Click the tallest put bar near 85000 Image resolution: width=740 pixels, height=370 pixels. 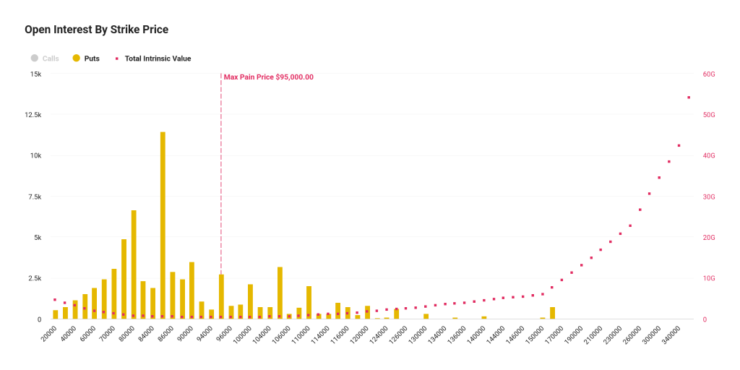click(x=163, y=225)
